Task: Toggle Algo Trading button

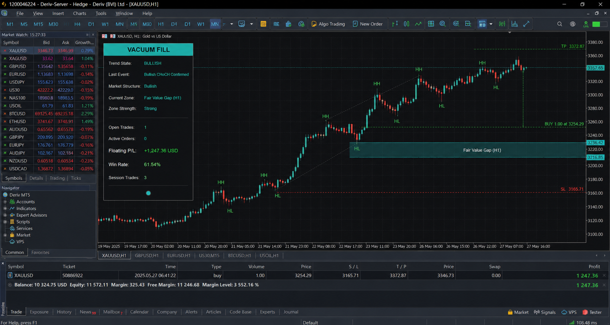Action: (328, 24)
